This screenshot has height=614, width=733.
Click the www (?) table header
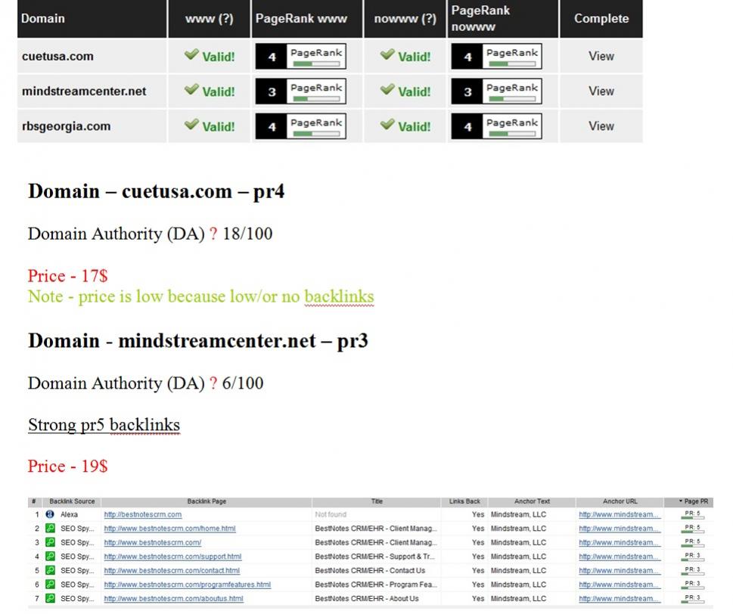pyautogui.click(x=209, y=19)
